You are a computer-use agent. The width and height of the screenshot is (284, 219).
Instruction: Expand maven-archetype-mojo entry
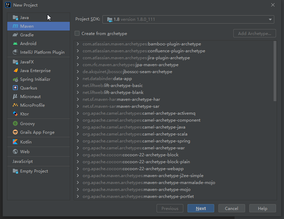(x=78, y=190)
